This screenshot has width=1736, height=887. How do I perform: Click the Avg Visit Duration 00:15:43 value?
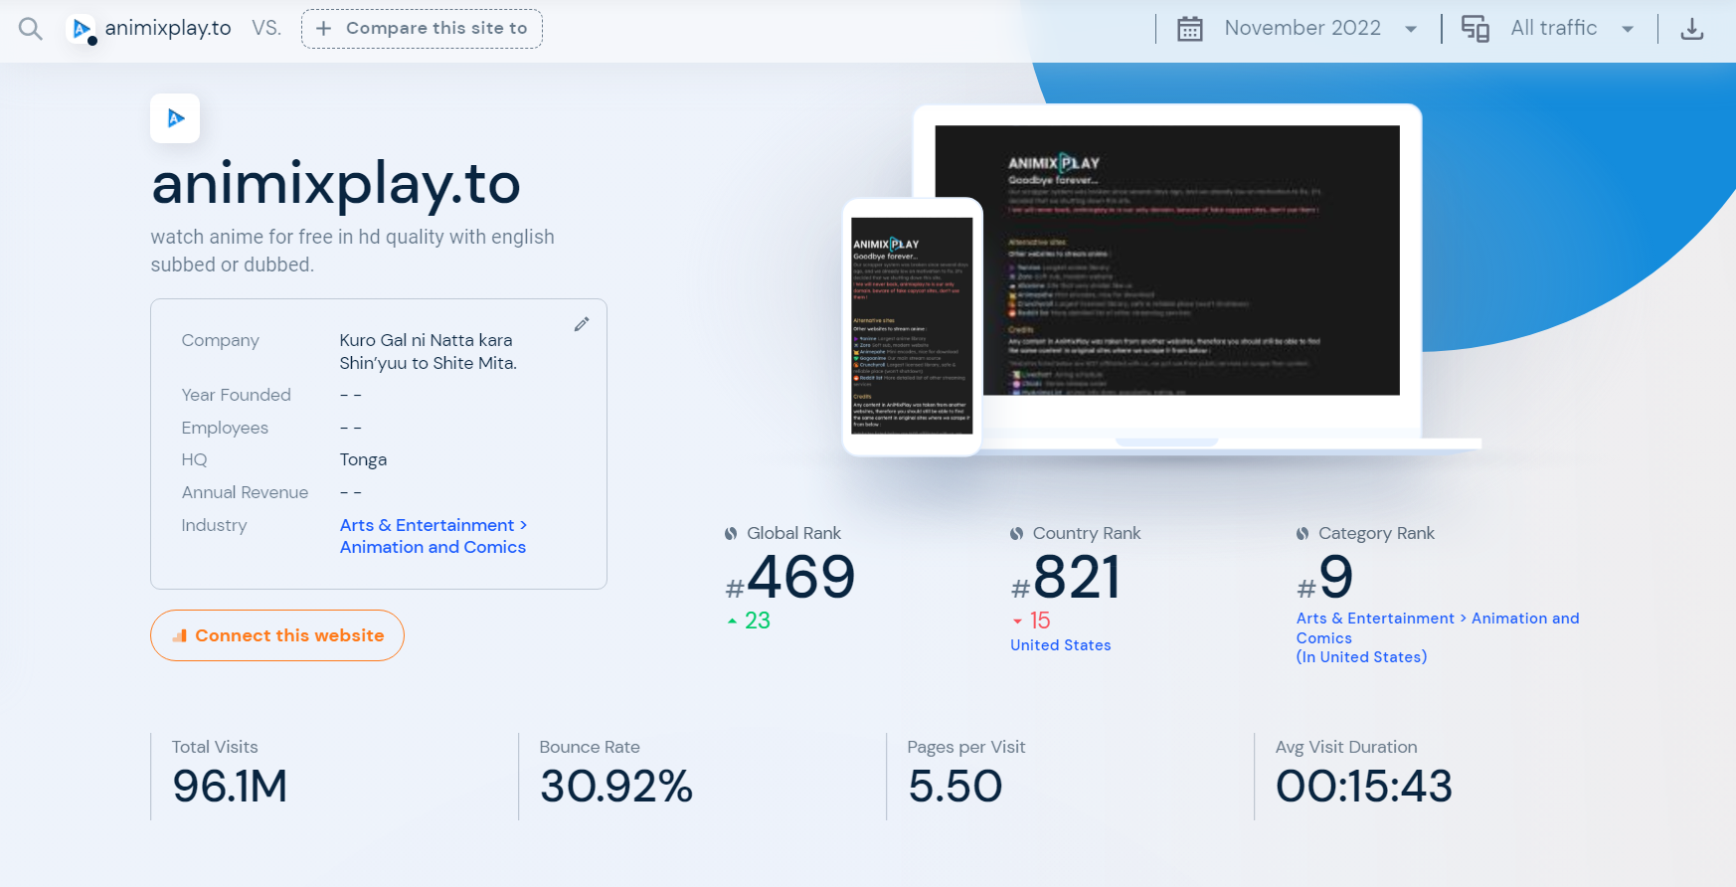coord(1364,787)
